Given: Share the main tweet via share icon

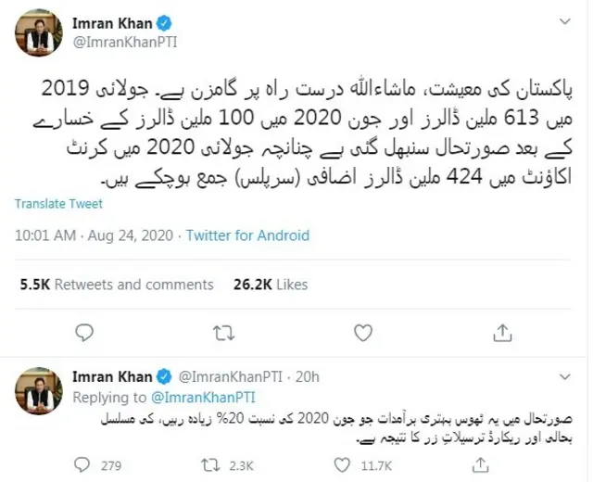Looking at the screenshot, I should pyautogui.click(x=503, y=331).
